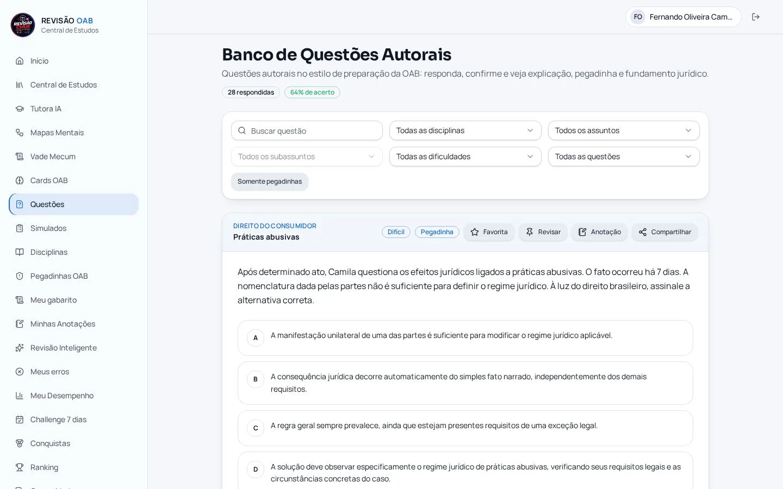The height and width of the screenshot is (489, 783).
Task: Click the Ranking trophy icon
Action: [20, 467]
